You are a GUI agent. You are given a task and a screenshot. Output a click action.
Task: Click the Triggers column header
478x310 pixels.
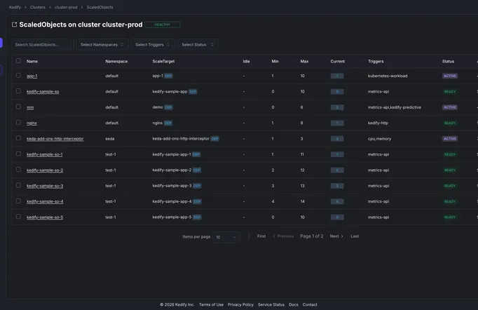click(x=376, y=61)
